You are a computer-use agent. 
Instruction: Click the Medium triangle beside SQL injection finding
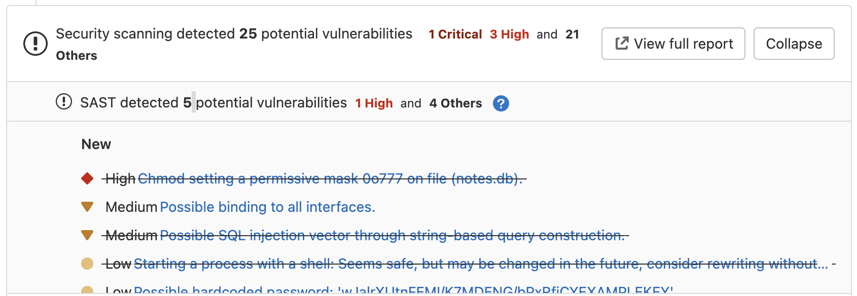(86, 235)
